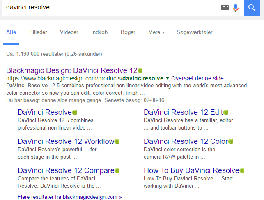Click green badge after DaVinci Resolve 12 Color
This screenshot has width=264, height=200.
(230, 141)
